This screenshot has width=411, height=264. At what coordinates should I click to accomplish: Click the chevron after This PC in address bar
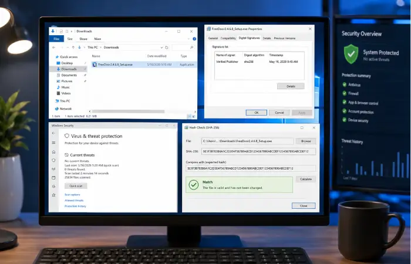pos(100,48)
